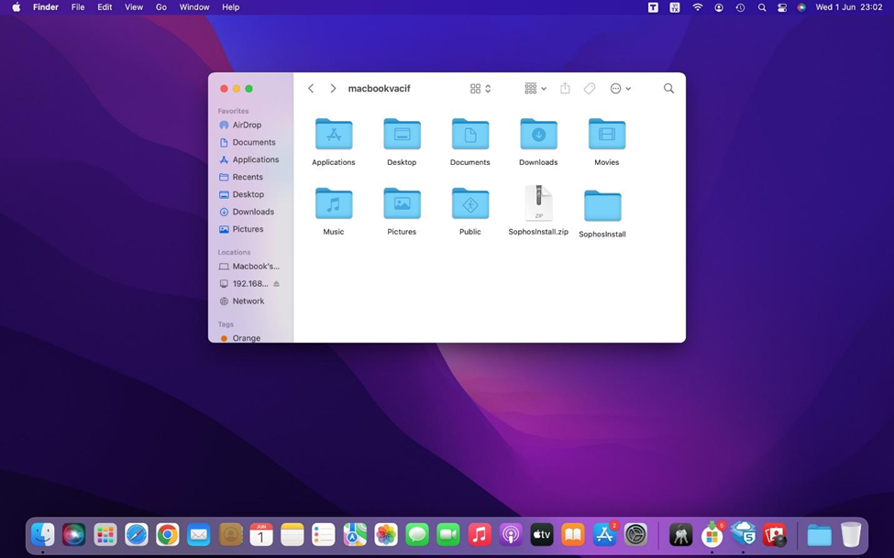The height and width of the screenshot is (558, 894).
Task: Open the Trash in the Dock
Action: pyautogui.click(x=851, y=534)
